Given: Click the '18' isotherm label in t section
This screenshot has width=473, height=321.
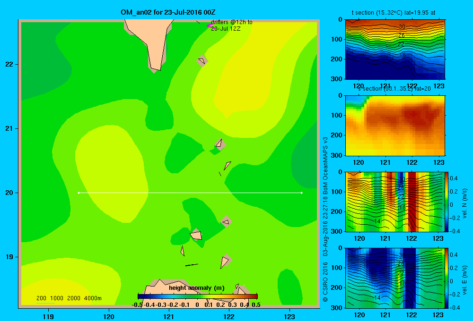Looking at the screenshot, I should point(402,55).
